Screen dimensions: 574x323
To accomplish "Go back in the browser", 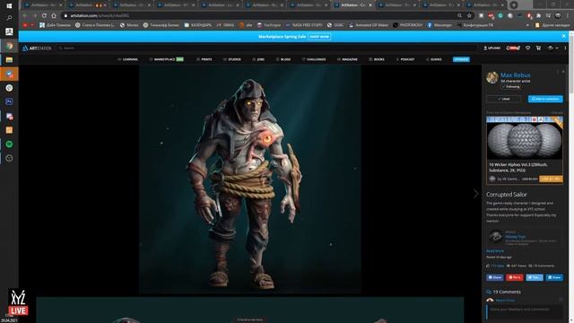I will [x=24, y=16].
